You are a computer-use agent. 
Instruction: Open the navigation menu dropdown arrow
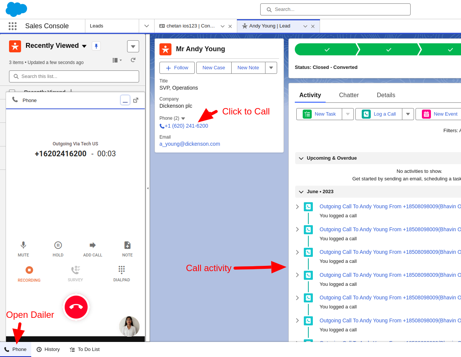pyautogui.click(x=147, y=26)
